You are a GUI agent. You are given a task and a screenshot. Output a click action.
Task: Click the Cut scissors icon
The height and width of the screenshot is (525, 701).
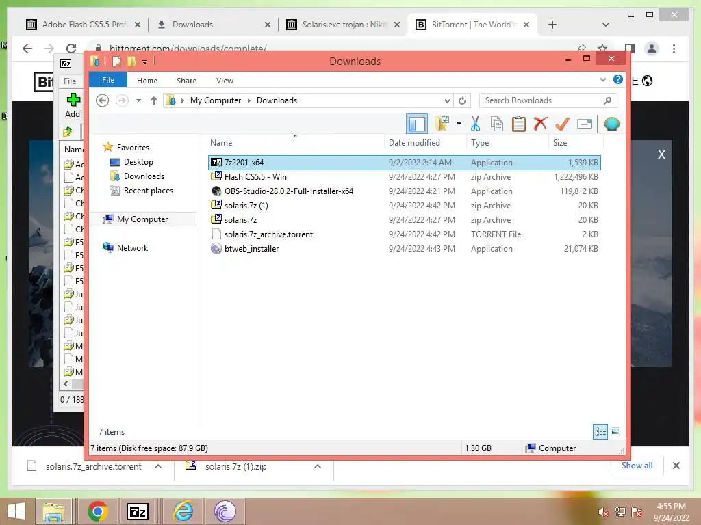pyautogui.click(x=475, y=124)
